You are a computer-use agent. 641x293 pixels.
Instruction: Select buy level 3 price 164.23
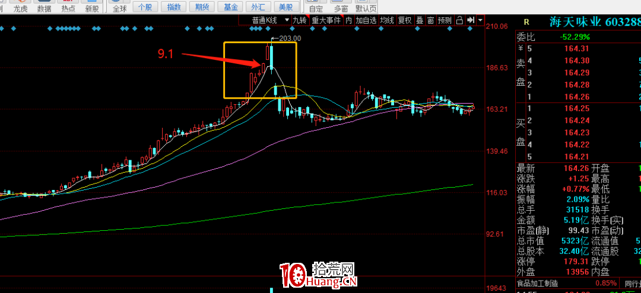pyautogui.click(x=578, y=133)
